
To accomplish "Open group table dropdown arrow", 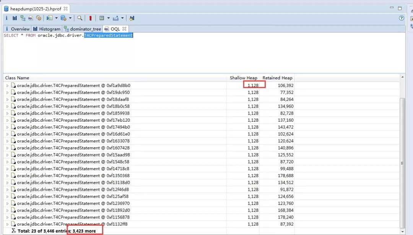I will click(108, 18).
